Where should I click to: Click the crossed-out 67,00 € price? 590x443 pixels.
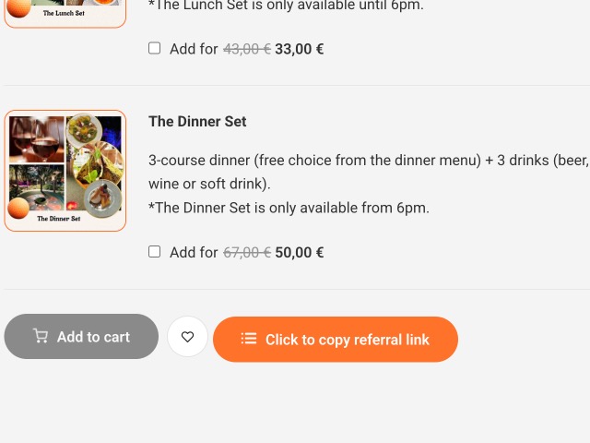point(246,252)
